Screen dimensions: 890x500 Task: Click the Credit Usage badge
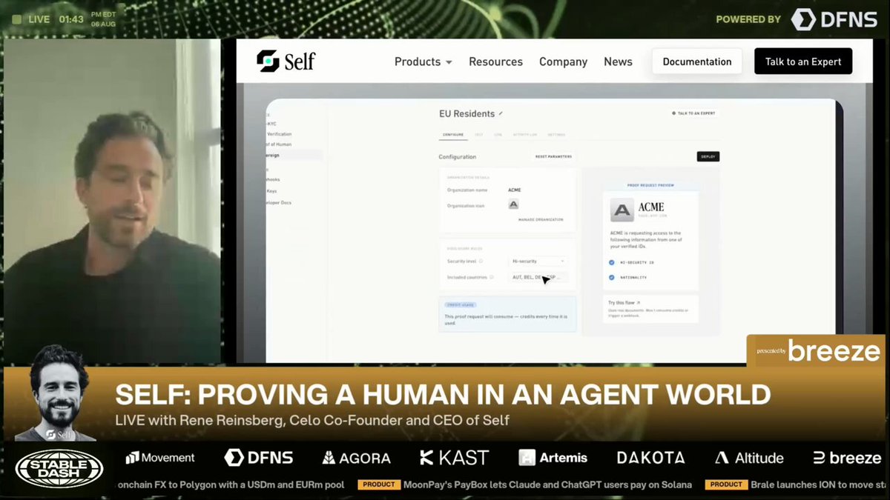[460, 304]
